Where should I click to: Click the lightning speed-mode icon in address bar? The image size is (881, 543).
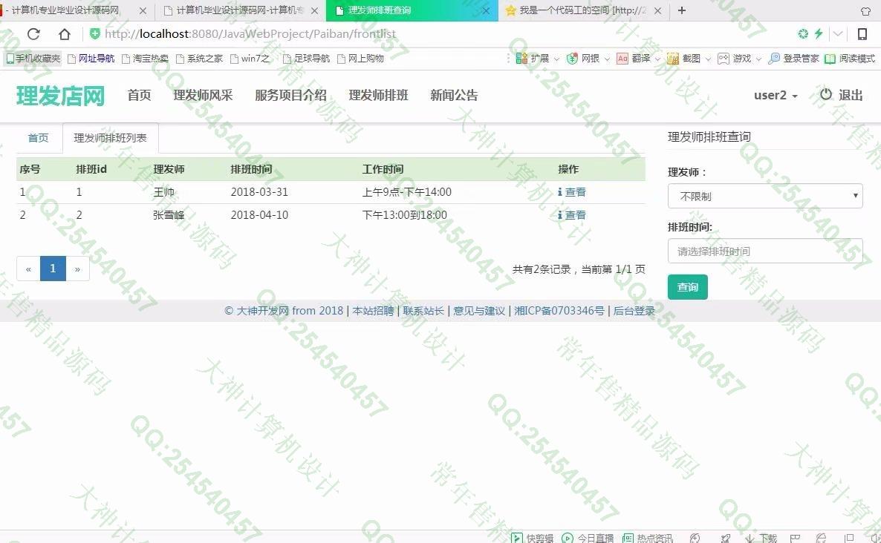pyautogui.click(x=819, y=33)
